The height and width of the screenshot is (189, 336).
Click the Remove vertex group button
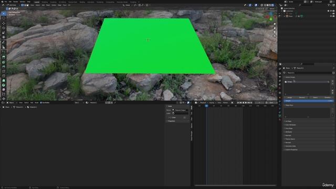tap(302, 98)
